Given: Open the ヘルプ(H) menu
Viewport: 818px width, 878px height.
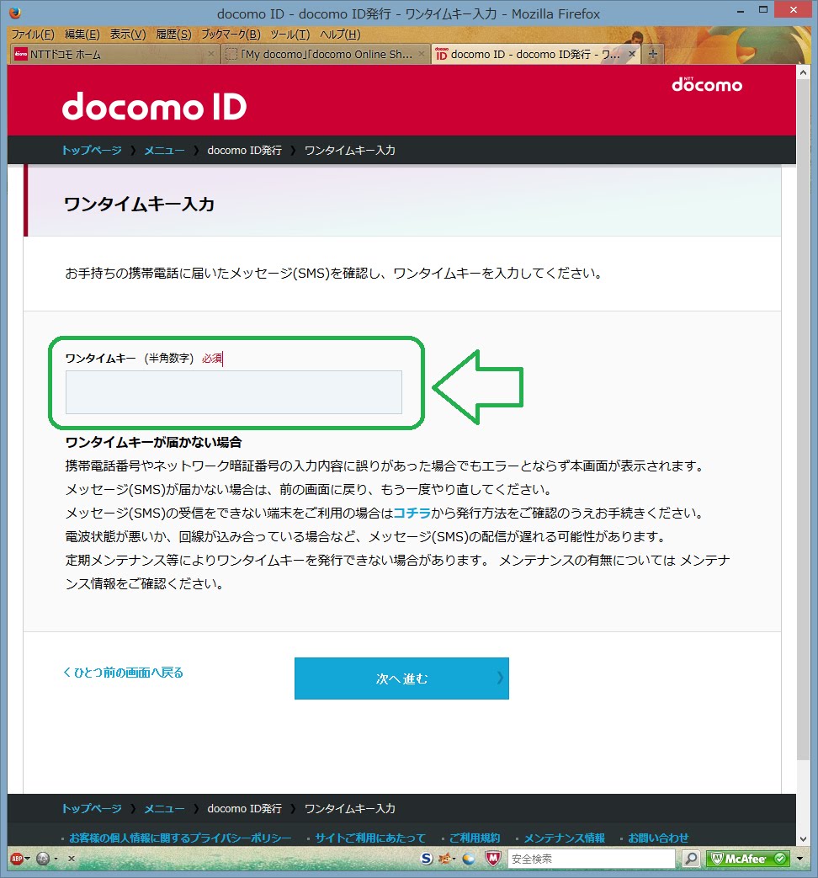Looking at the screenshot, I should point(340,35).
